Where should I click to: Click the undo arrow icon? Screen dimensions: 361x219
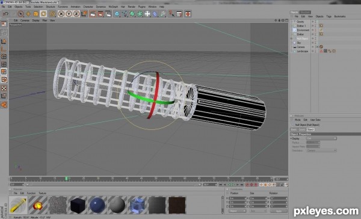point(5,14)
